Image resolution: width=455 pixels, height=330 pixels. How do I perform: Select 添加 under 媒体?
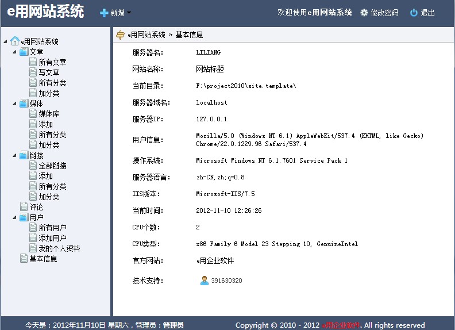(x=46, y=124)
